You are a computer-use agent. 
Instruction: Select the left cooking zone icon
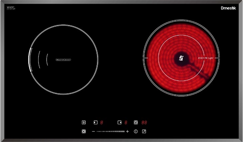click(96, 122)
